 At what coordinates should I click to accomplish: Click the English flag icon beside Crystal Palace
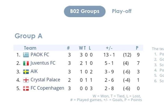tap(26, 80)
